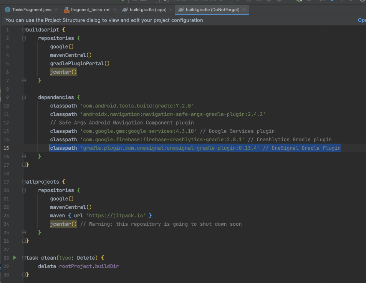This screenshot has height=283, width=366.
Task: Collapse the dependencies block on line 9
Action: pos(24,97)
